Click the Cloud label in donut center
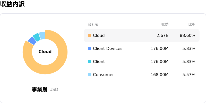 coord(45,52)
